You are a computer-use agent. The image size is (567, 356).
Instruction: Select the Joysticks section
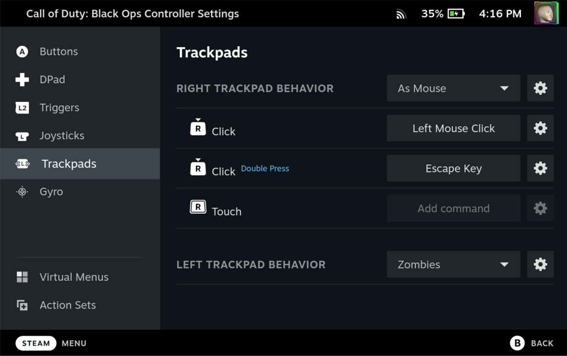[x=62, y=136]
